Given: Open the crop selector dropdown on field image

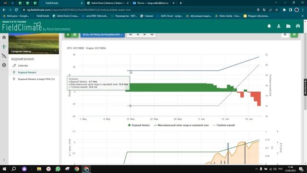Looking at the screenshot, I should [56, 51].
